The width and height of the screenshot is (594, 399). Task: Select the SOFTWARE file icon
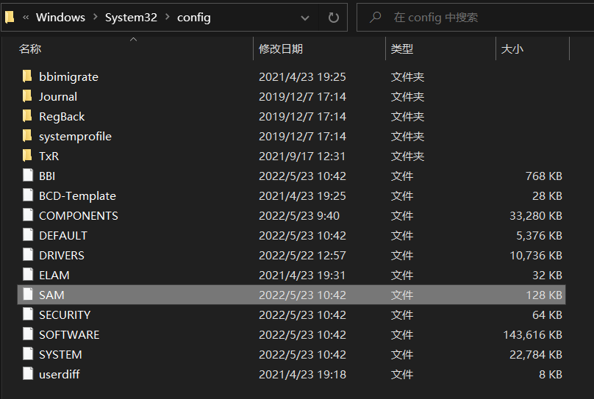27,334
